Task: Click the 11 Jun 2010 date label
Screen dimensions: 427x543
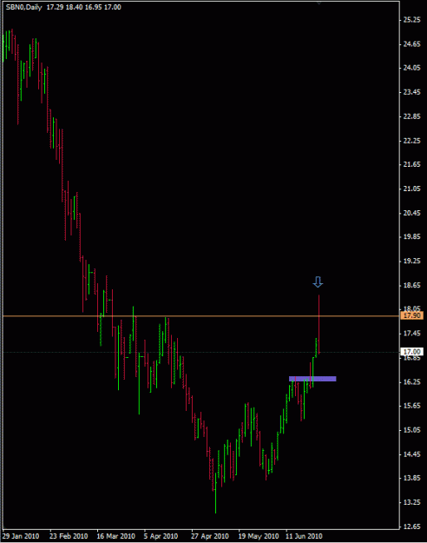Action: click(304, 536)
